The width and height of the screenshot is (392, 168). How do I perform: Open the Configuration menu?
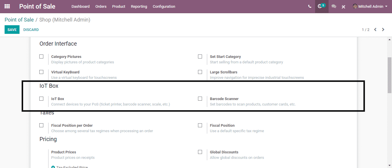click(x=164, y=6)
